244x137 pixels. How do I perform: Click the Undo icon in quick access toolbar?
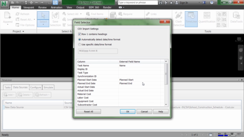pos(37,3)
